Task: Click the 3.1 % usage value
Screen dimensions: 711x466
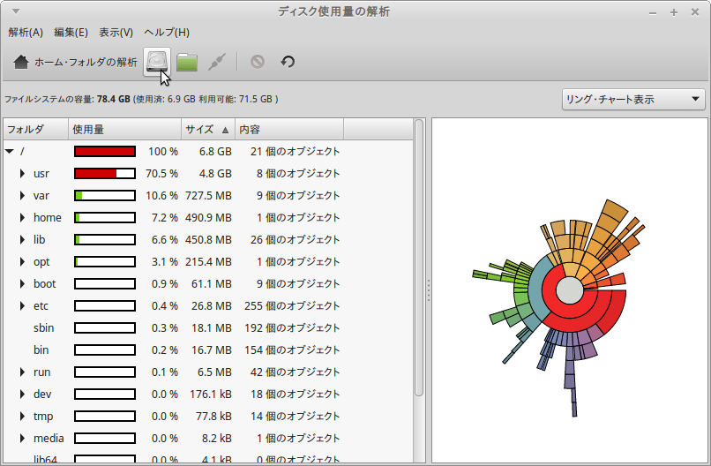Action: [165, 262]
